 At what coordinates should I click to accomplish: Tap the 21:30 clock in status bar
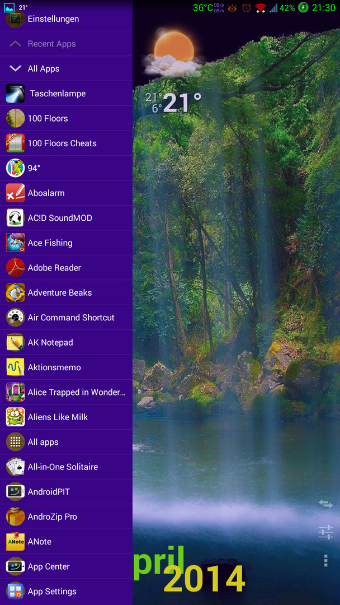323,8
